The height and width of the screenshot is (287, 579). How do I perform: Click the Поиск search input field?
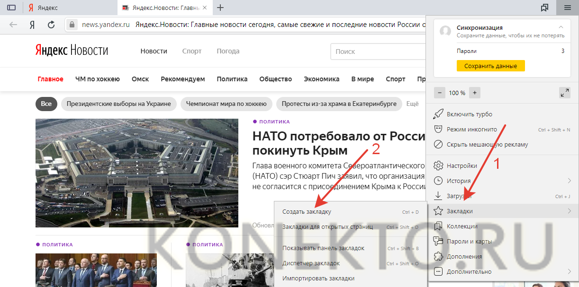pos(374,52)
